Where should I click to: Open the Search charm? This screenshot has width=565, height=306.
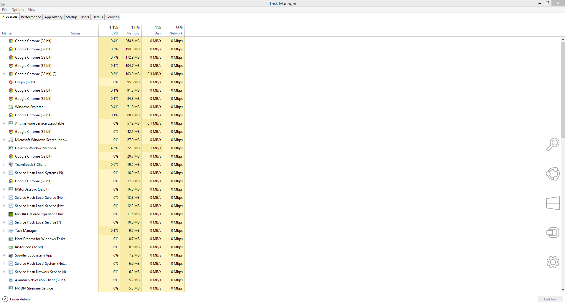point(553,144)
